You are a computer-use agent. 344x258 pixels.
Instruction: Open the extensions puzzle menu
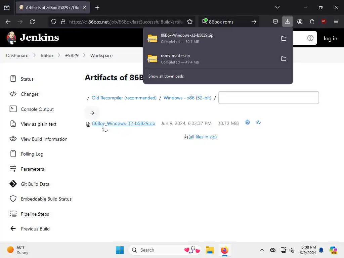tap(312, 21)
